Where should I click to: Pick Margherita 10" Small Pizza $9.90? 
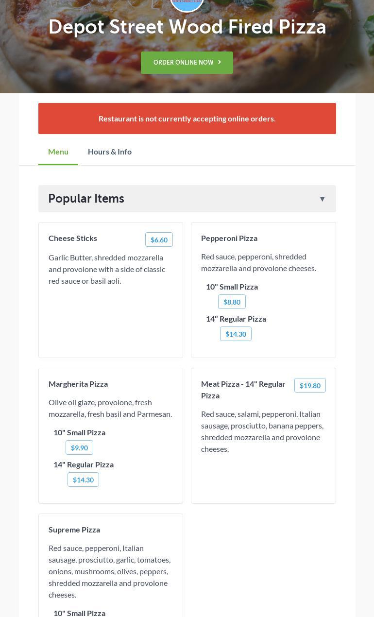pyautogui.click(x=79, y=447)
